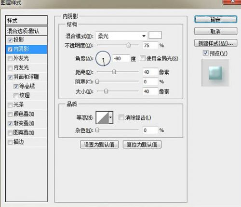Enable 使用全局光 global light checkbox
Image resolution: width=241 pixels, height=207 pixels.
tap(142, 58)
